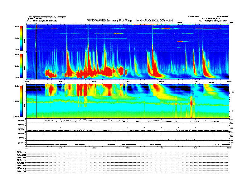Click the RAD2 status header below plots
The height and width of the screenshot is (190, 247).
(19, 152)
